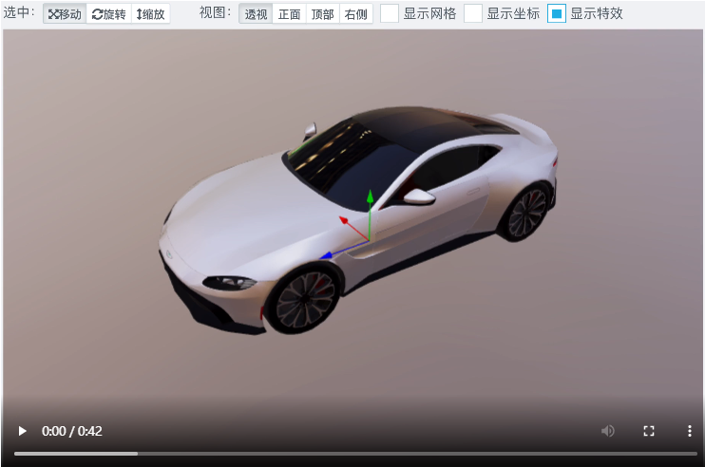Mute the video audio
The image size is (705, 467).
point(607,431)
